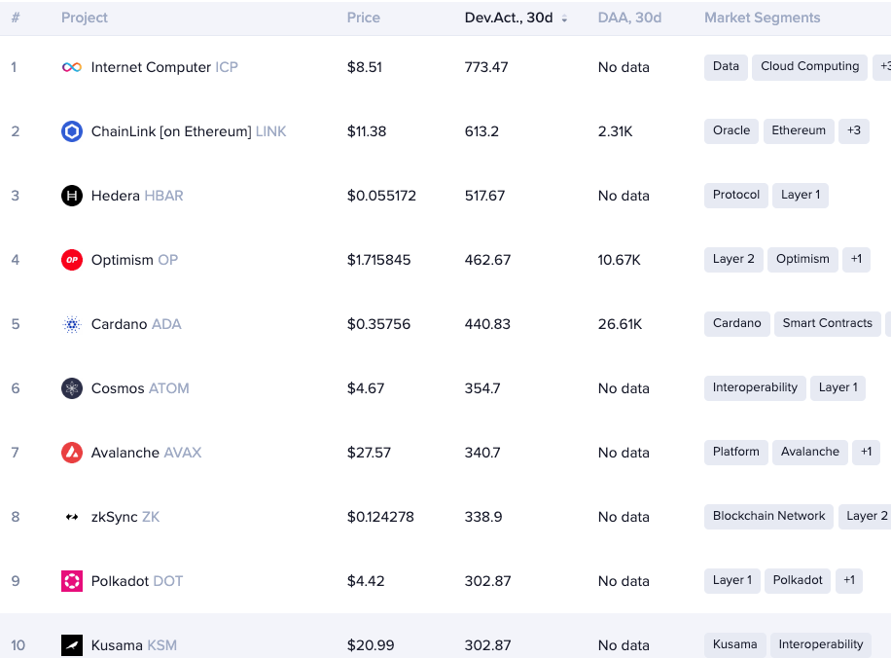Click Cosmos's Layer 1 tag
Viewport: 891px width, 658px height.
point(838,387)
